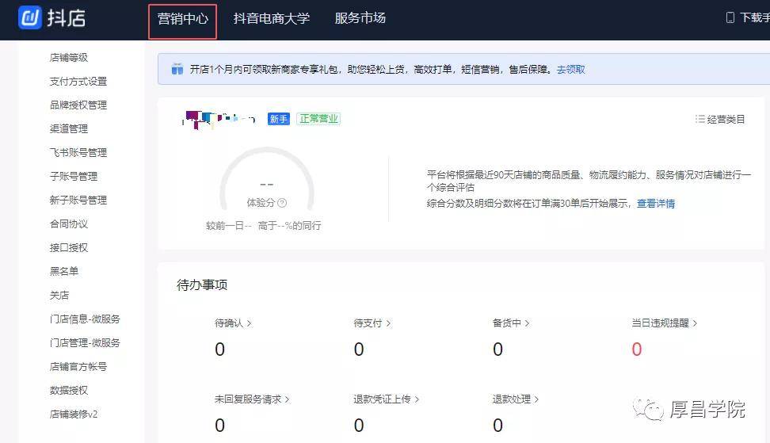Go to 新子账号管理
This screenshot has width=770, height=443.
click(78, 200)
